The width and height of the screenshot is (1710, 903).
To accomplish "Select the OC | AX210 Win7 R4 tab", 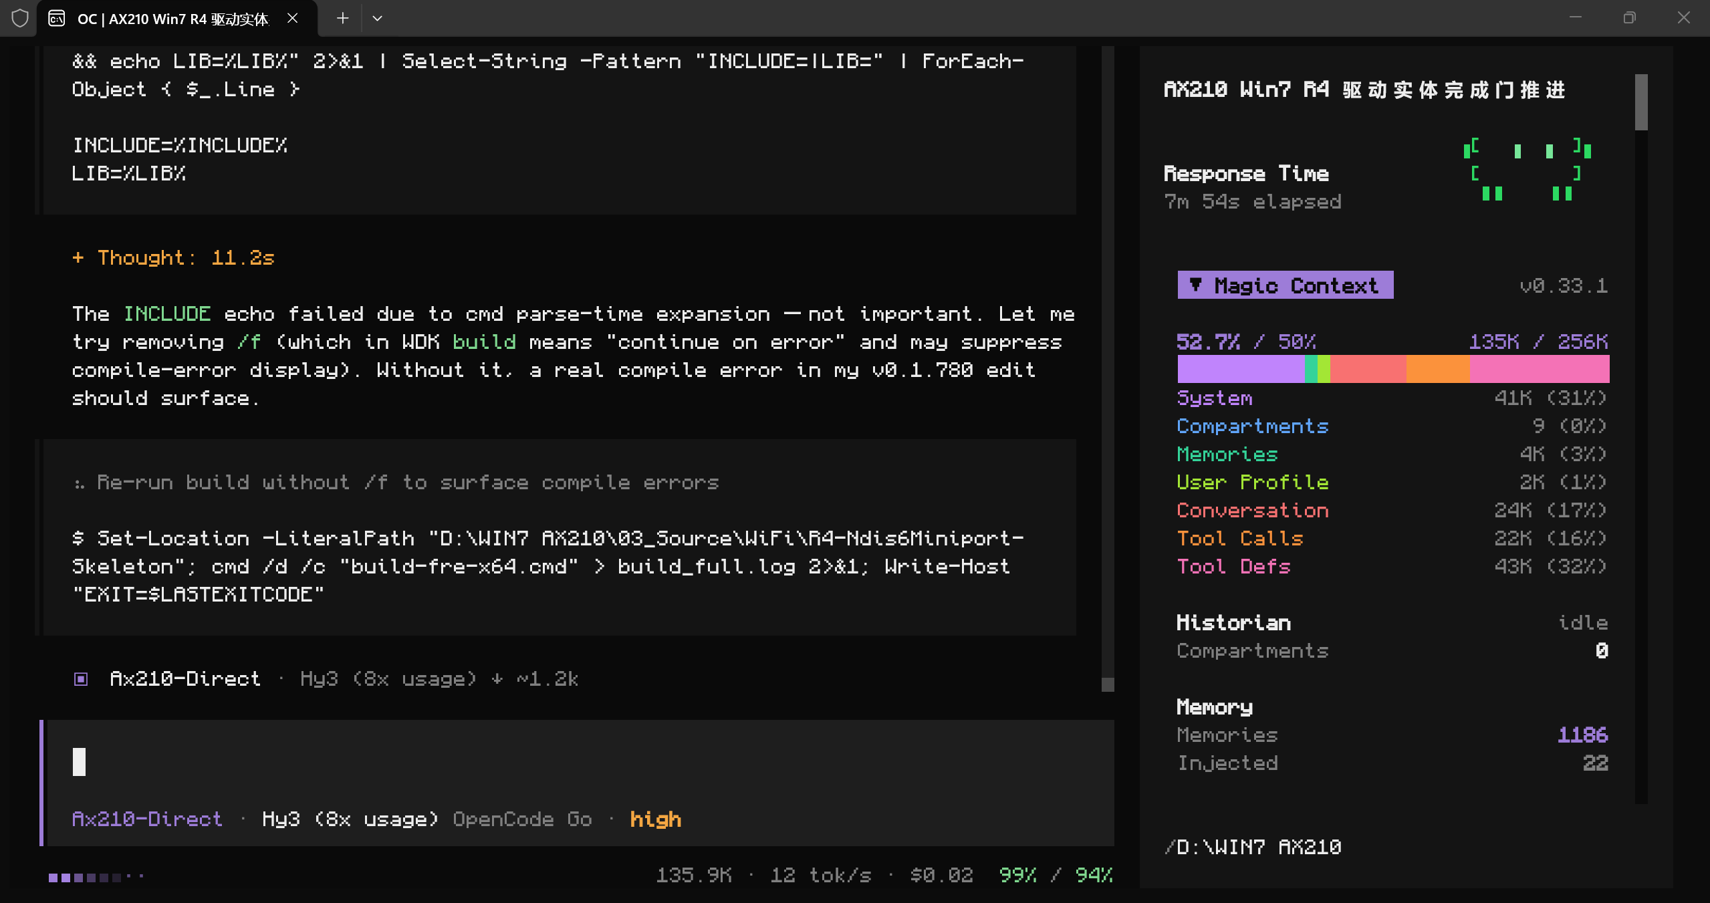I will [x=177, y=19].
